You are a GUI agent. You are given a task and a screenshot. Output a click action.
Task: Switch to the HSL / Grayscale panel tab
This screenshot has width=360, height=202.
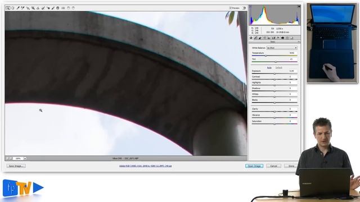coord(264,38)
